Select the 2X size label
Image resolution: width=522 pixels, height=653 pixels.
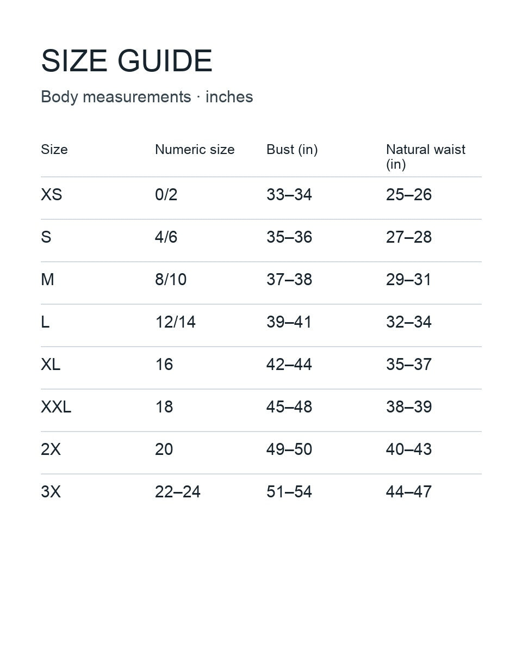[x=51, y=449]
